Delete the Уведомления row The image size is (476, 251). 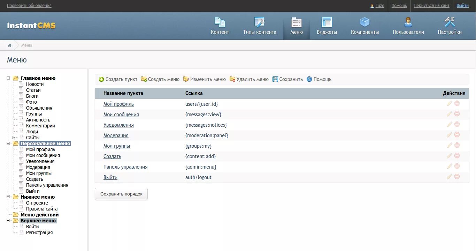pos(457,124)
